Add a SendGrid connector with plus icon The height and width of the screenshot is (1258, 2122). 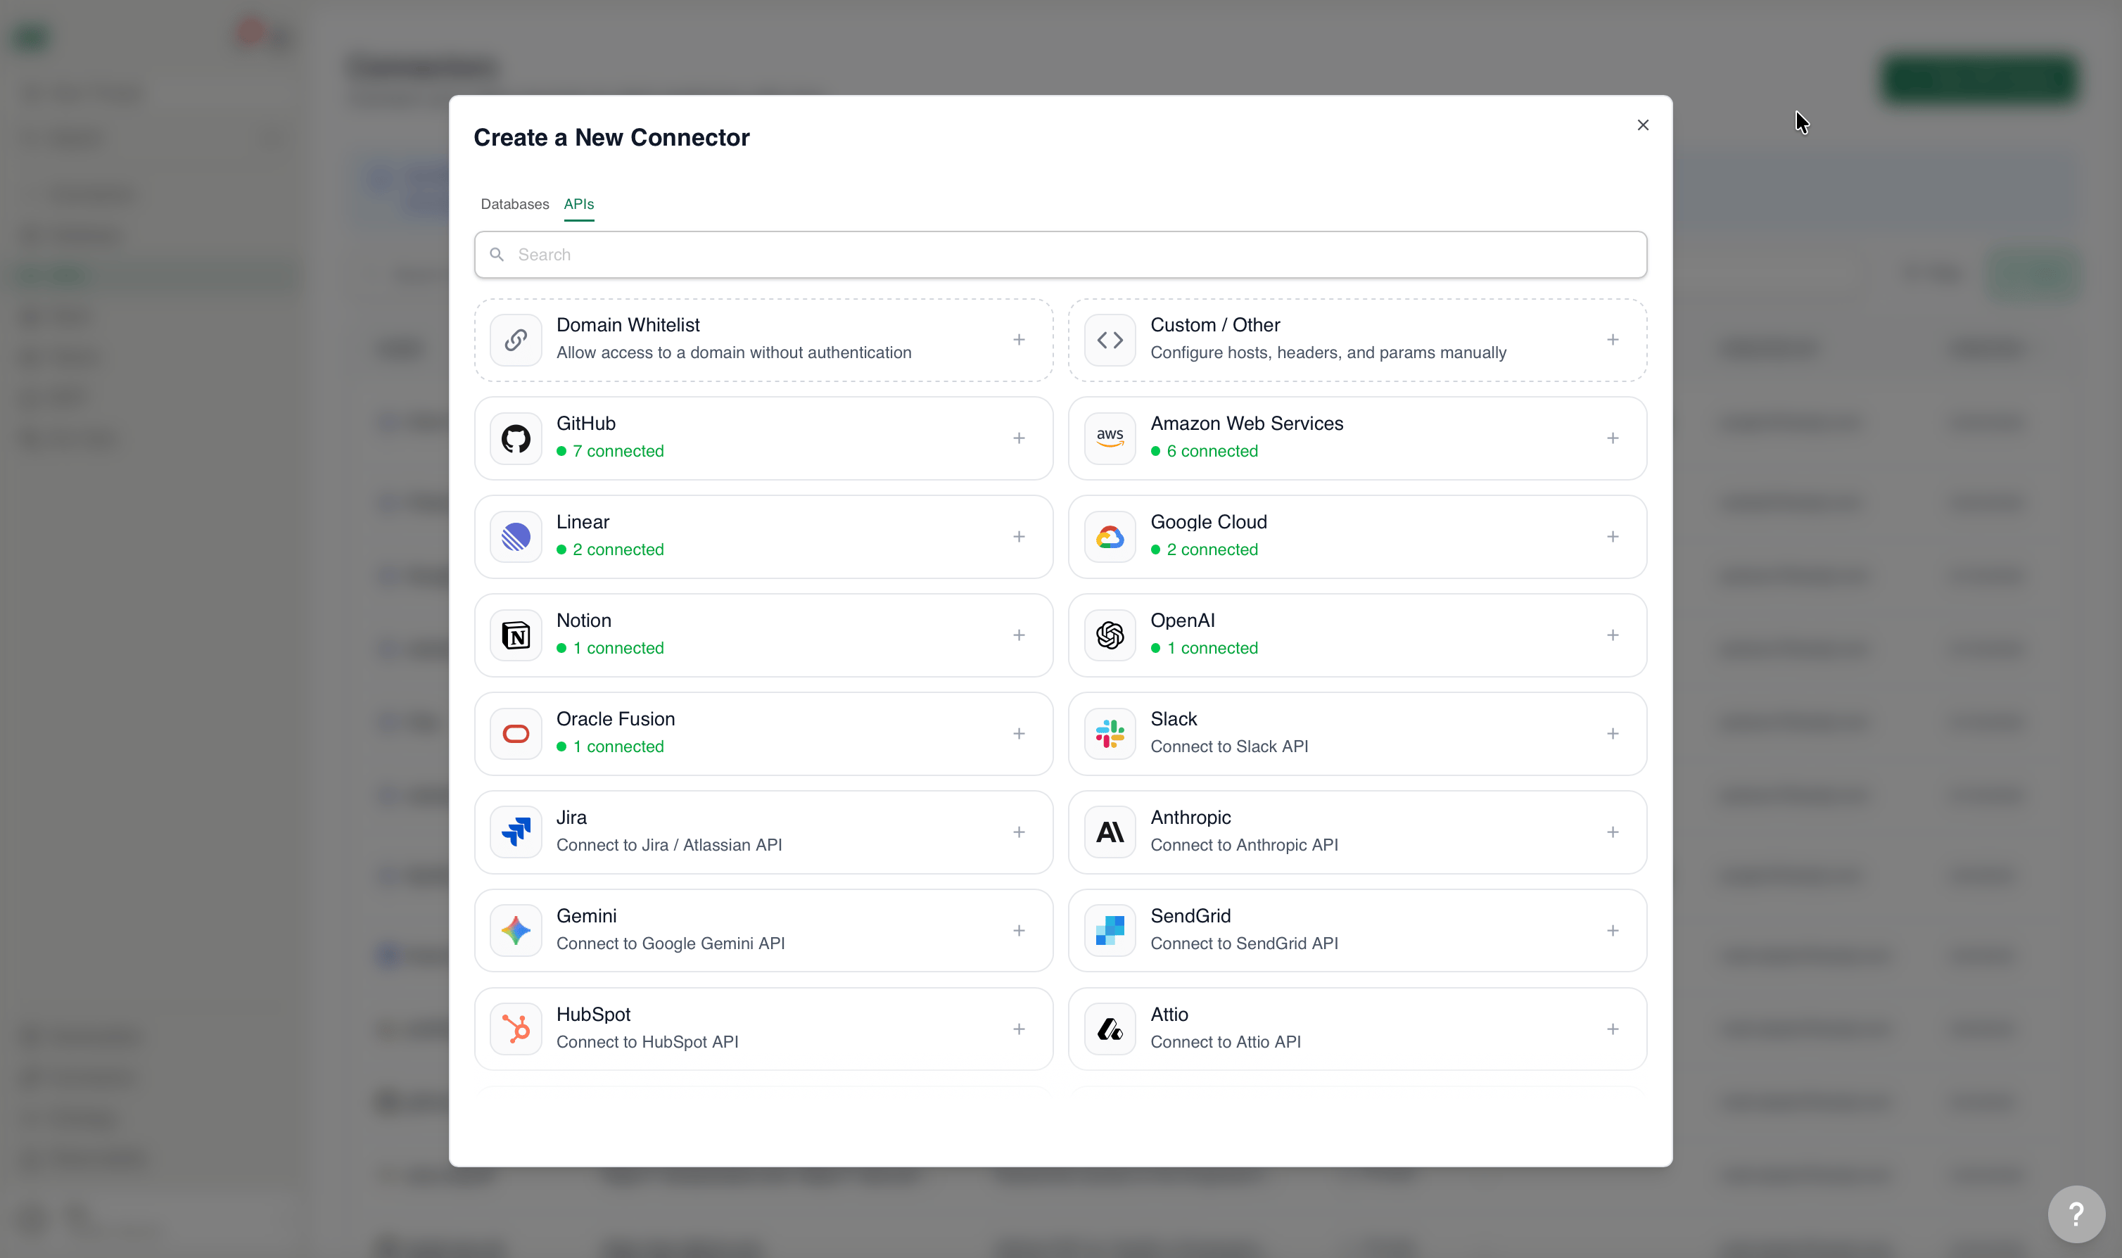click(x=1613, y=930)
